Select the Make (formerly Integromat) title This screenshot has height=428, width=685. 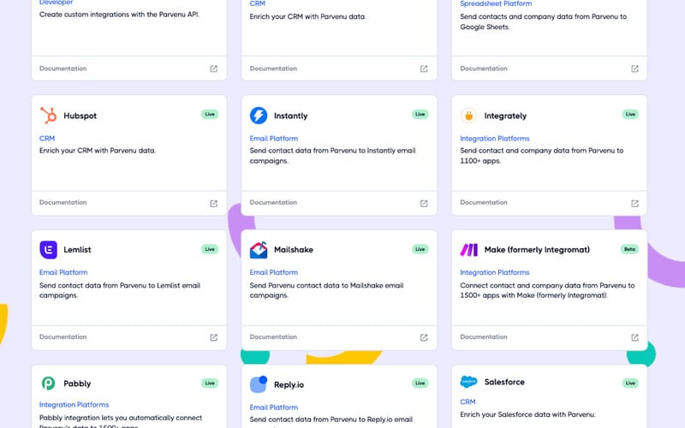point(537,250)
